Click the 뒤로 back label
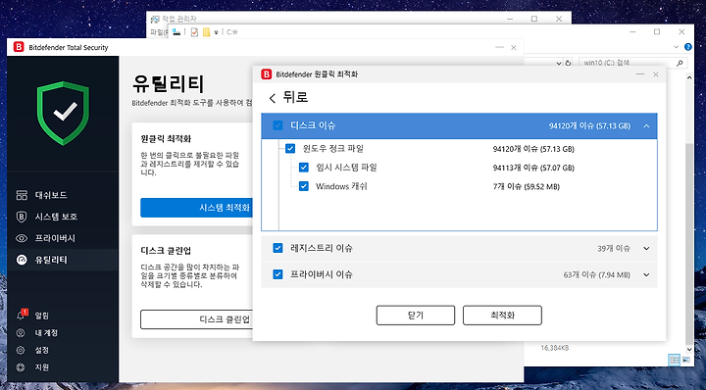Screen dimensions: 706x390 [295, 98]
